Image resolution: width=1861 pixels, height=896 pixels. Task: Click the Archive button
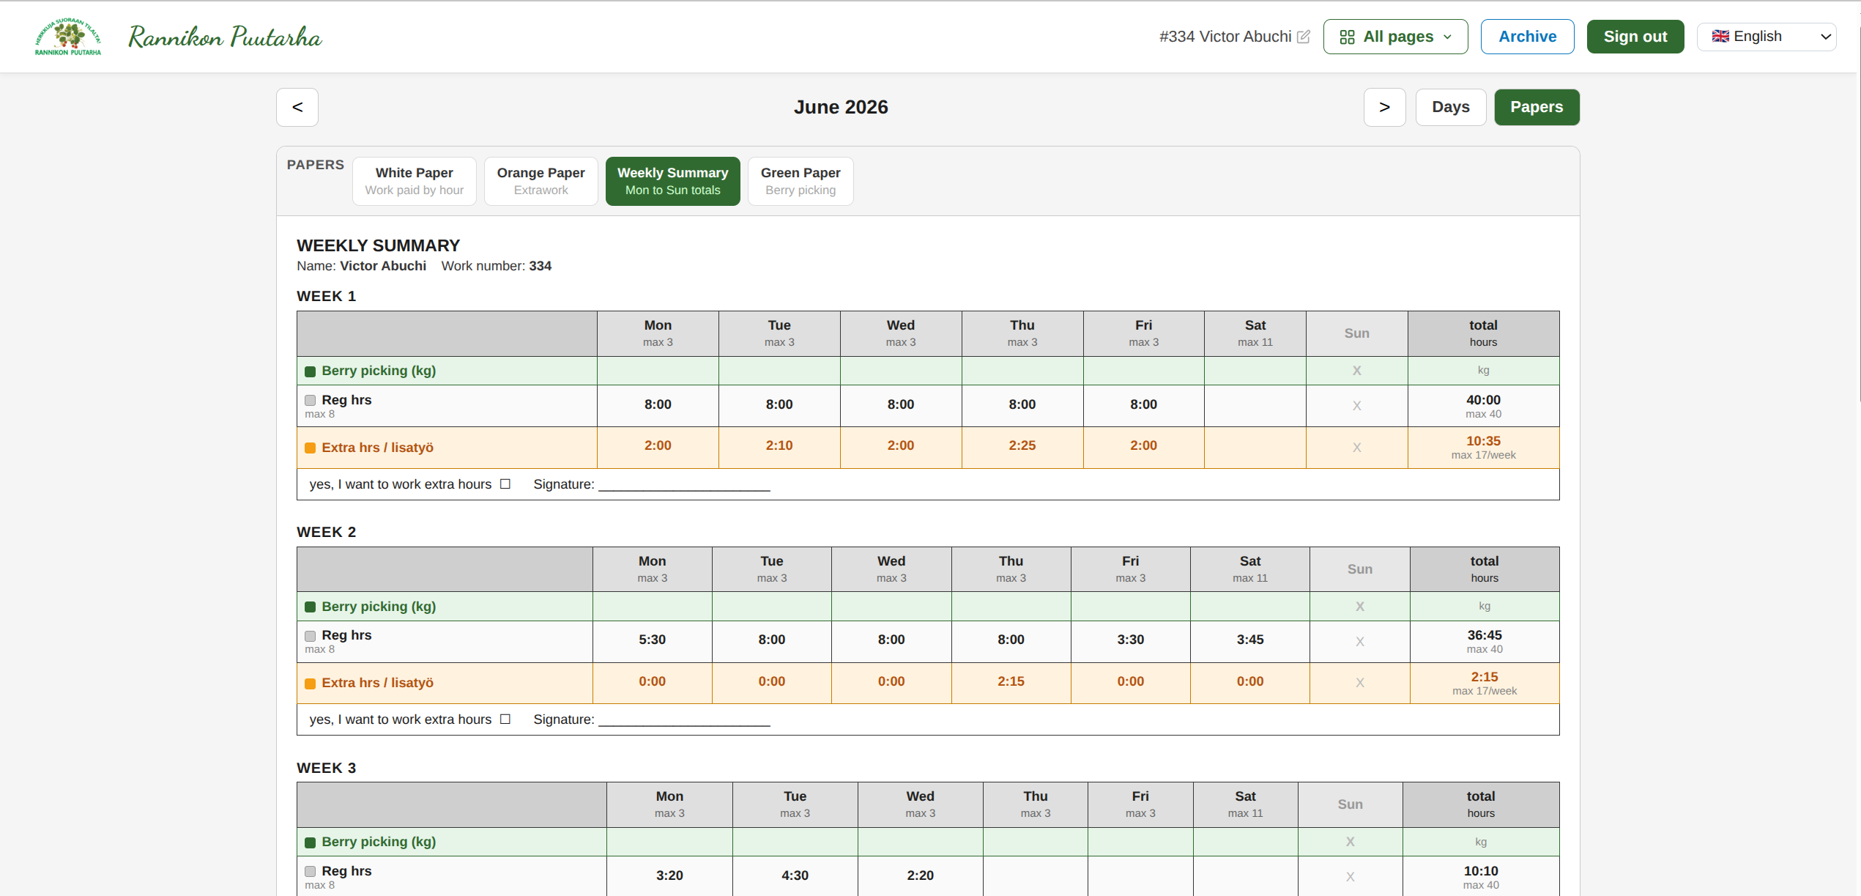pyautogui.click(x=1527, y=37)
